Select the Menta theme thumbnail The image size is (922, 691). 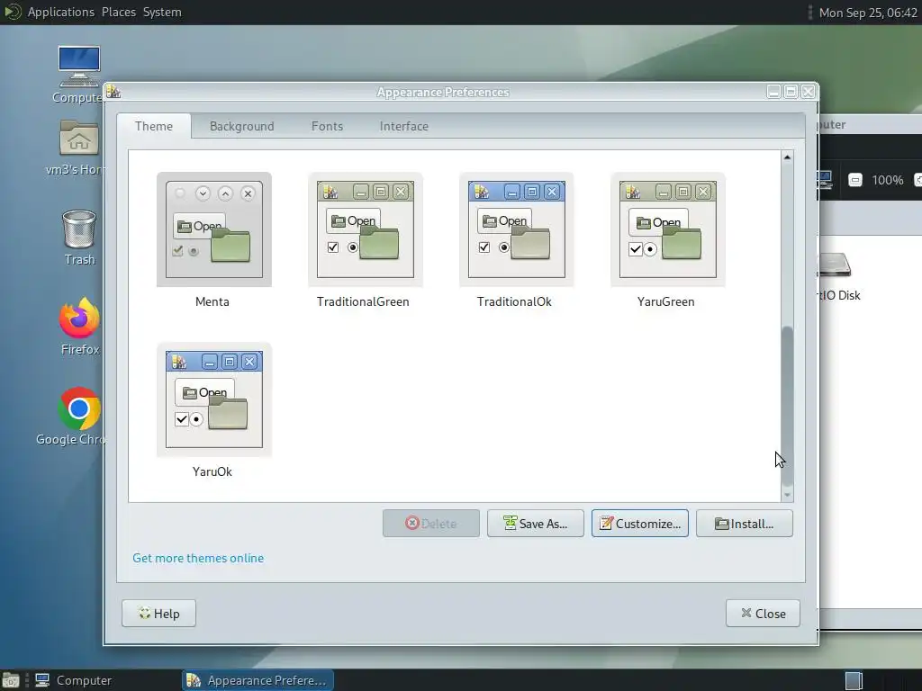coord(214,229)
